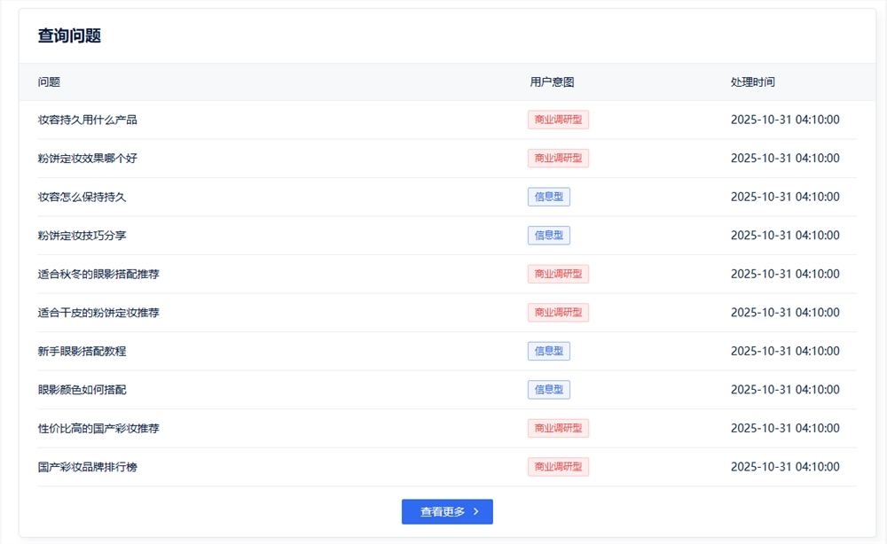Click the 查询问题 panel title

(67, 36)
